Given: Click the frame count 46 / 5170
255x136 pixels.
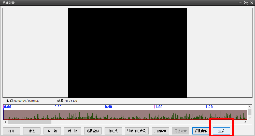Looking at the screenshot, I should (x=71, y=101).
